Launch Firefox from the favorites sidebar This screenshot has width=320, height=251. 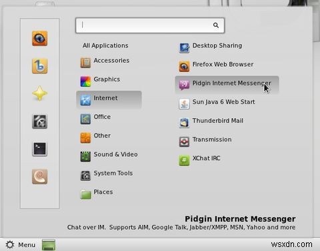coord(39,39)
